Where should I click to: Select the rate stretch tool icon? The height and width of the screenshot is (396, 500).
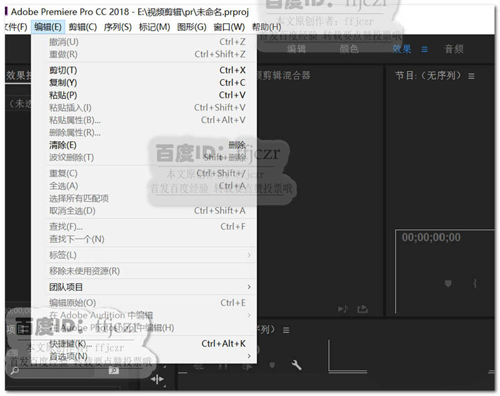(157, 379)
